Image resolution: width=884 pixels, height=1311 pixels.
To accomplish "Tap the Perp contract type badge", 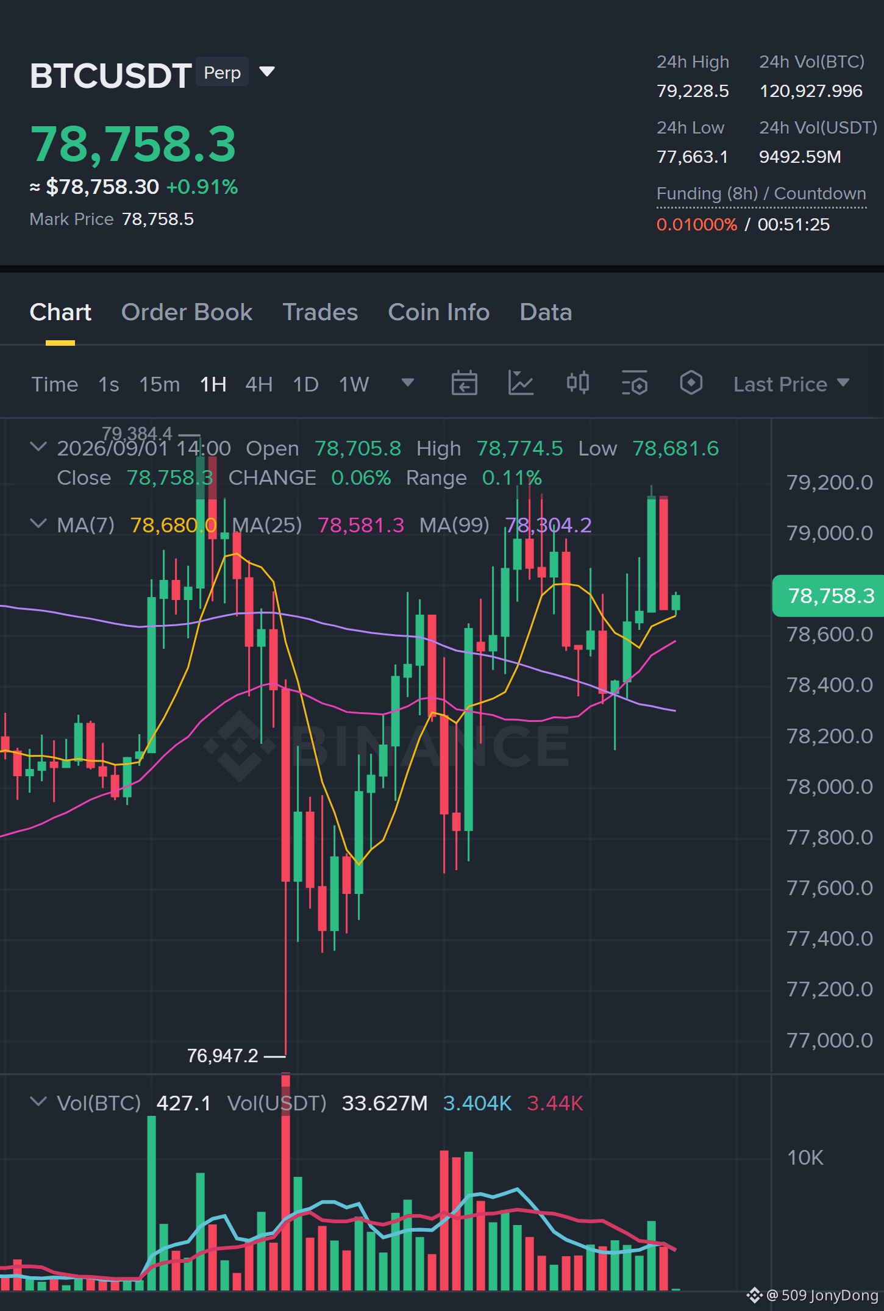I will pyautogui.click(x=223, y=73).
